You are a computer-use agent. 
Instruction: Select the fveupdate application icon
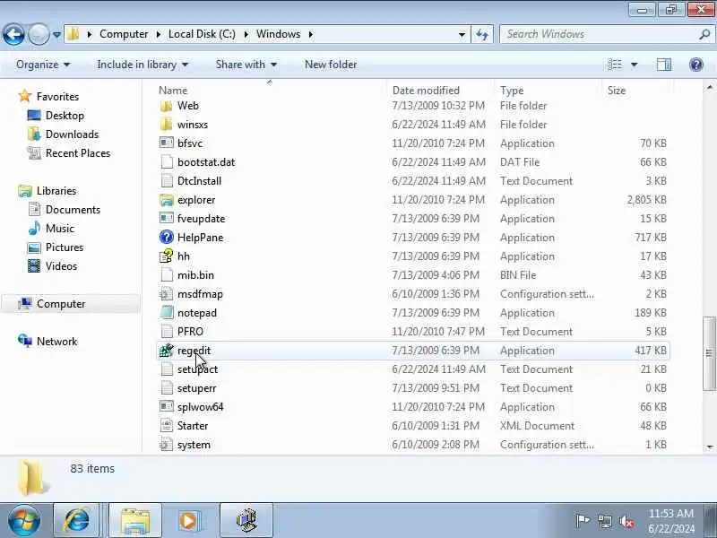[x=167, y=219]
